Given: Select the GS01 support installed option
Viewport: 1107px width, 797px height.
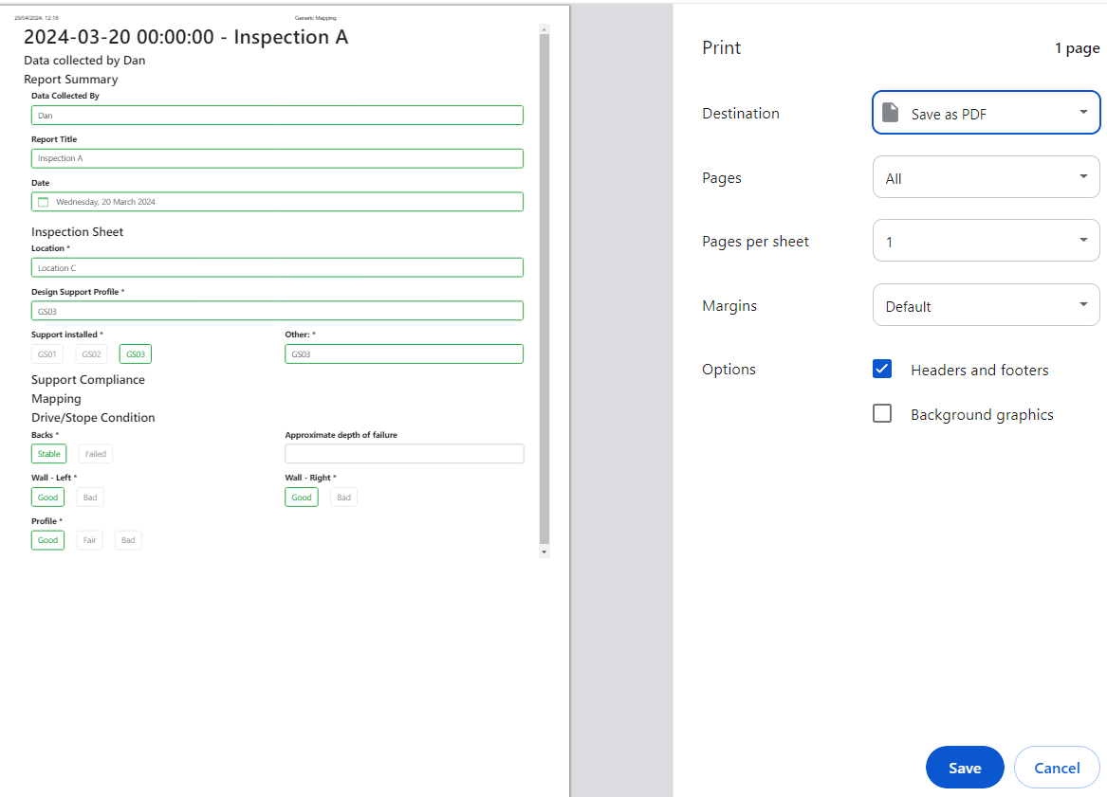Looking at the screenshot, I should tap(47, 354).
